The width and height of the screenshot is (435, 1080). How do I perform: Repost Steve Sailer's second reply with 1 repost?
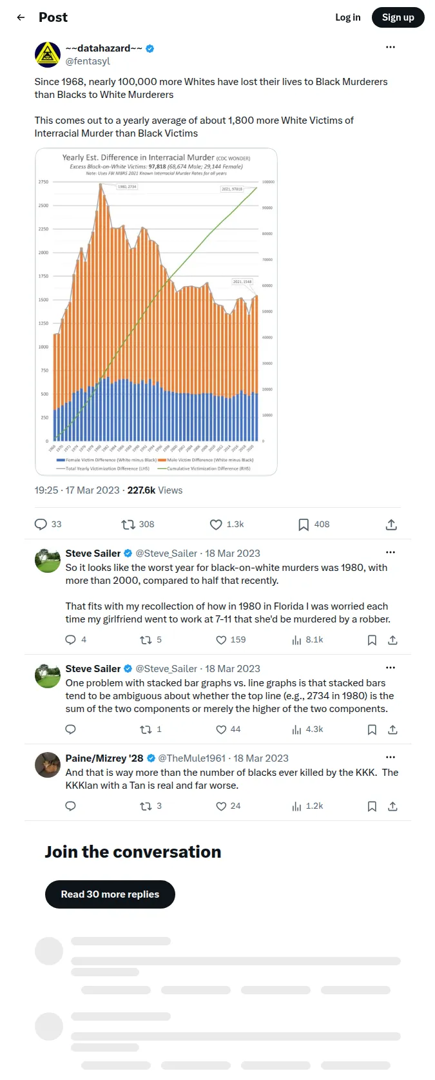coord(146,729)
